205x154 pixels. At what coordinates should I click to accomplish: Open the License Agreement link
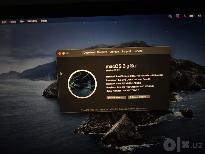pyautogui.click(x=137, y=109)
